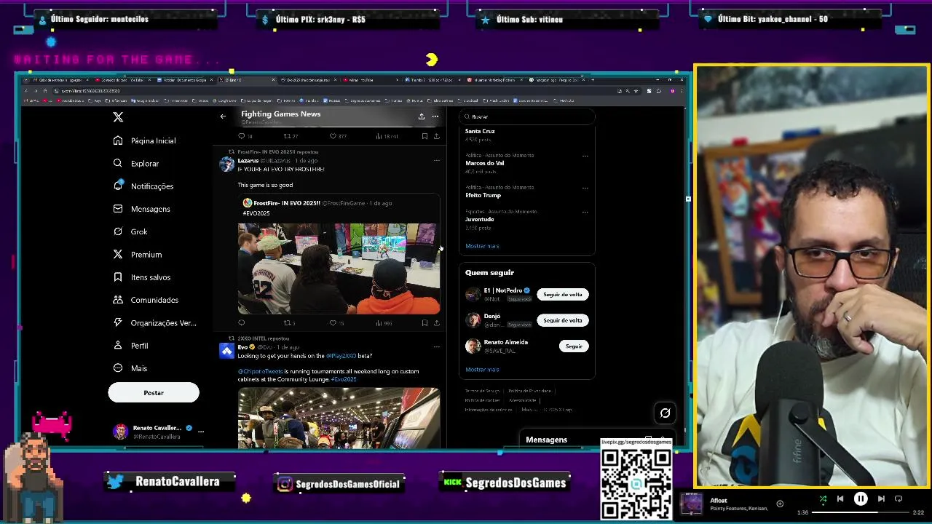
Task: Click the Postar button
Action: (x=154, y=392)
